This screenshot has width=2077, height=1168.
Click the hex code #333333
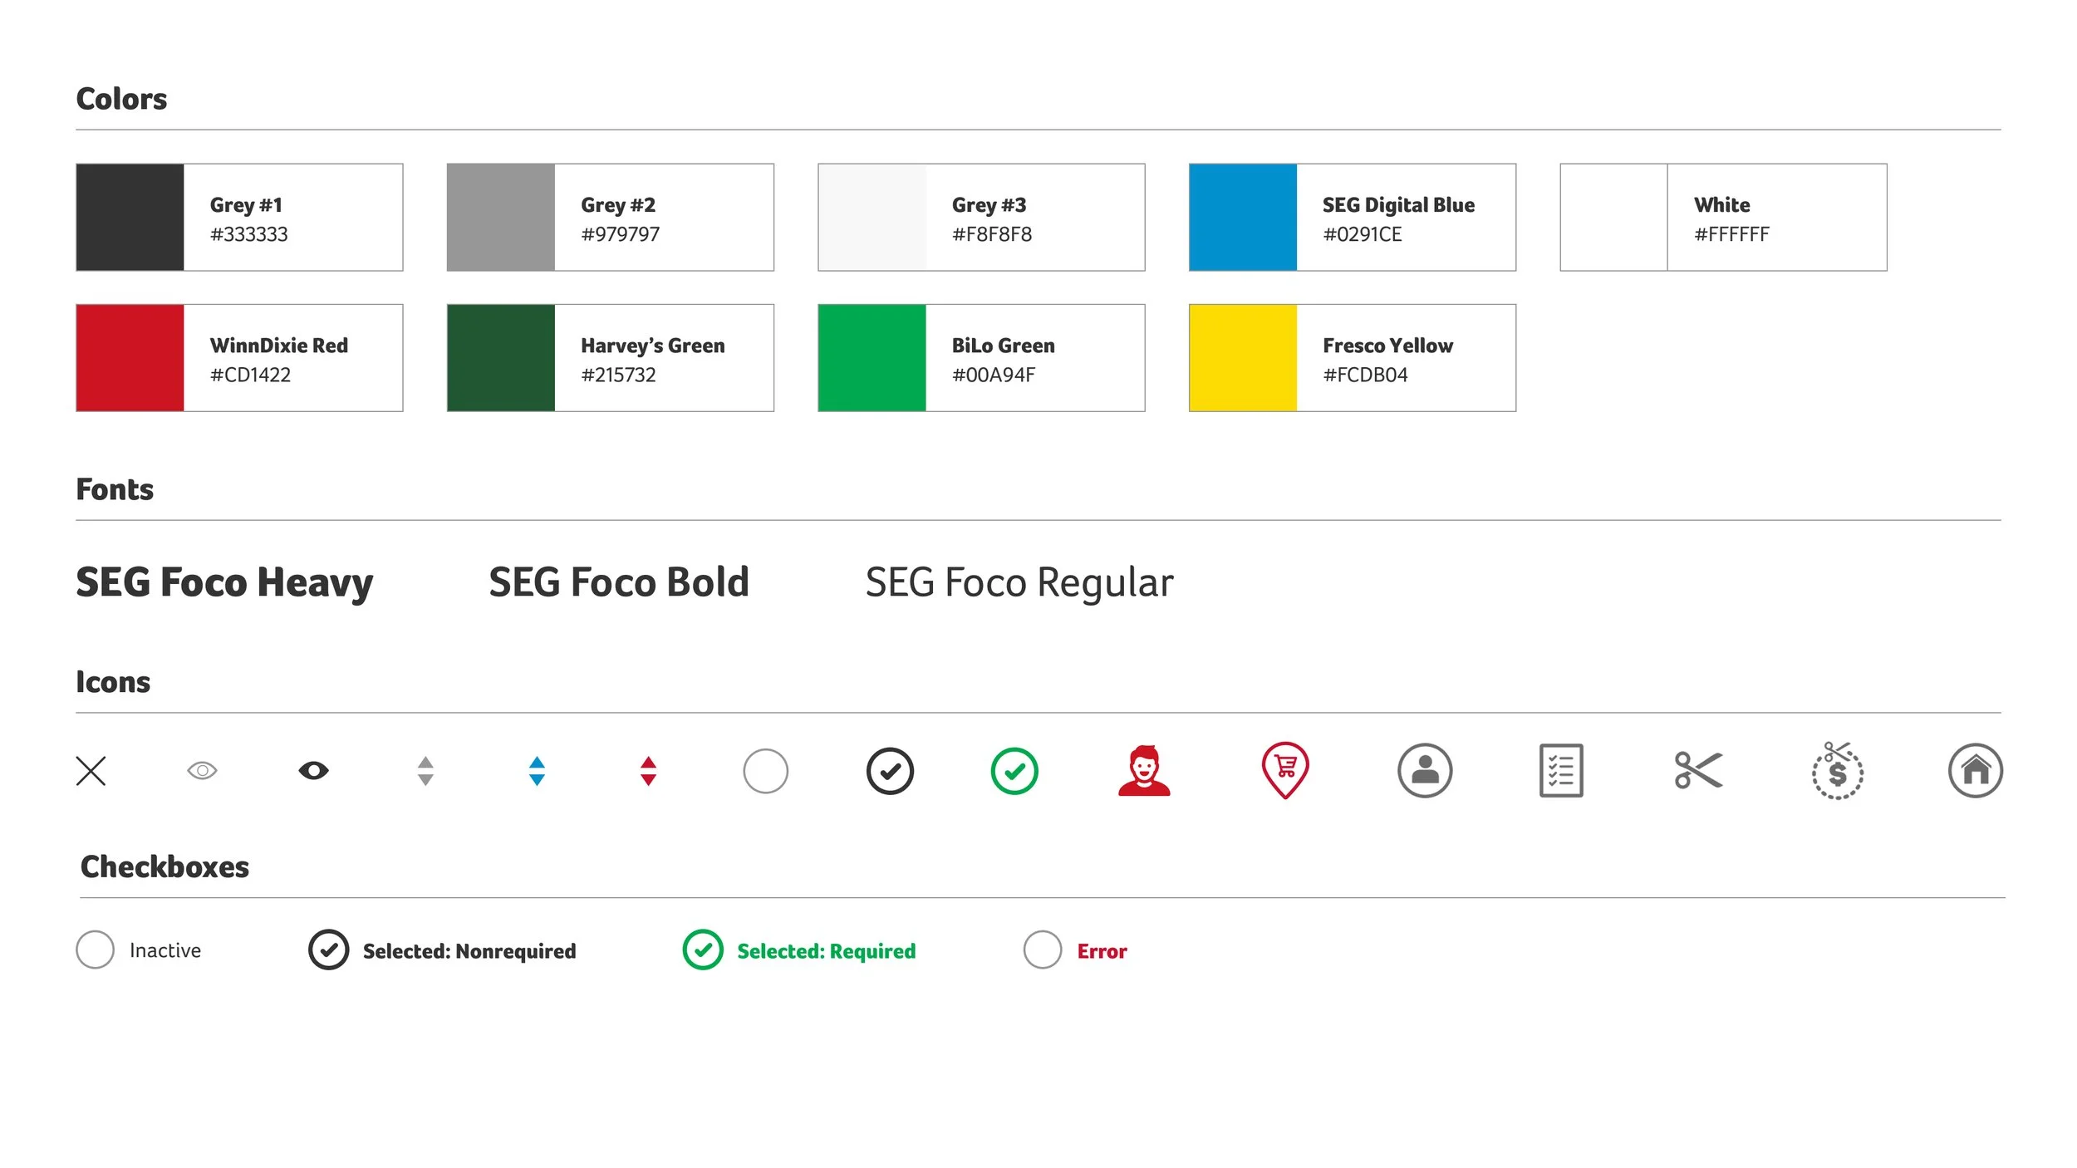pyautogui.click(x=249, y=234)
